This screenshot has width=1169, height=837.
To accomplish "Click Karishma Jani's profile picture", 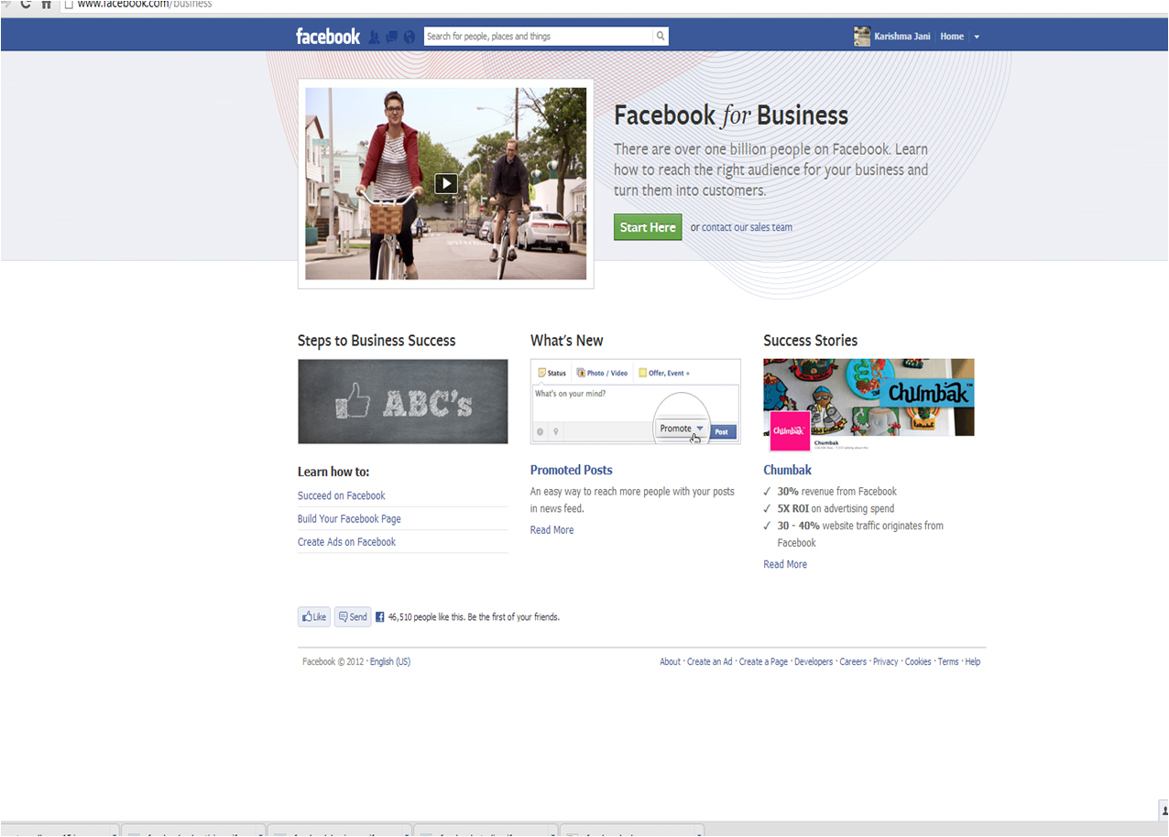I will tap(862, 37).
